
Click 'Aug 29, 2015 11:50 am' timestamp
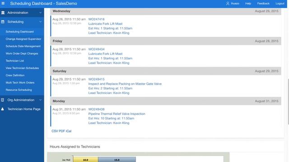(x=69, y=79)
